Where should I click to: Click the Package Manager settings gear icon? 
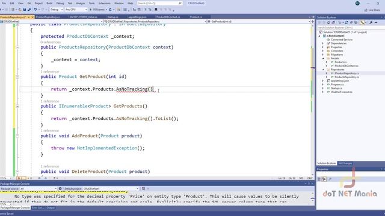60,189
